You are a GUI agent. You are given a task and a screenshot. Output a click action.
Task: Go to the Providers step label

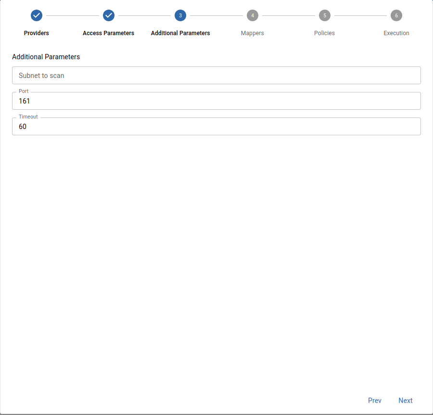37,33
